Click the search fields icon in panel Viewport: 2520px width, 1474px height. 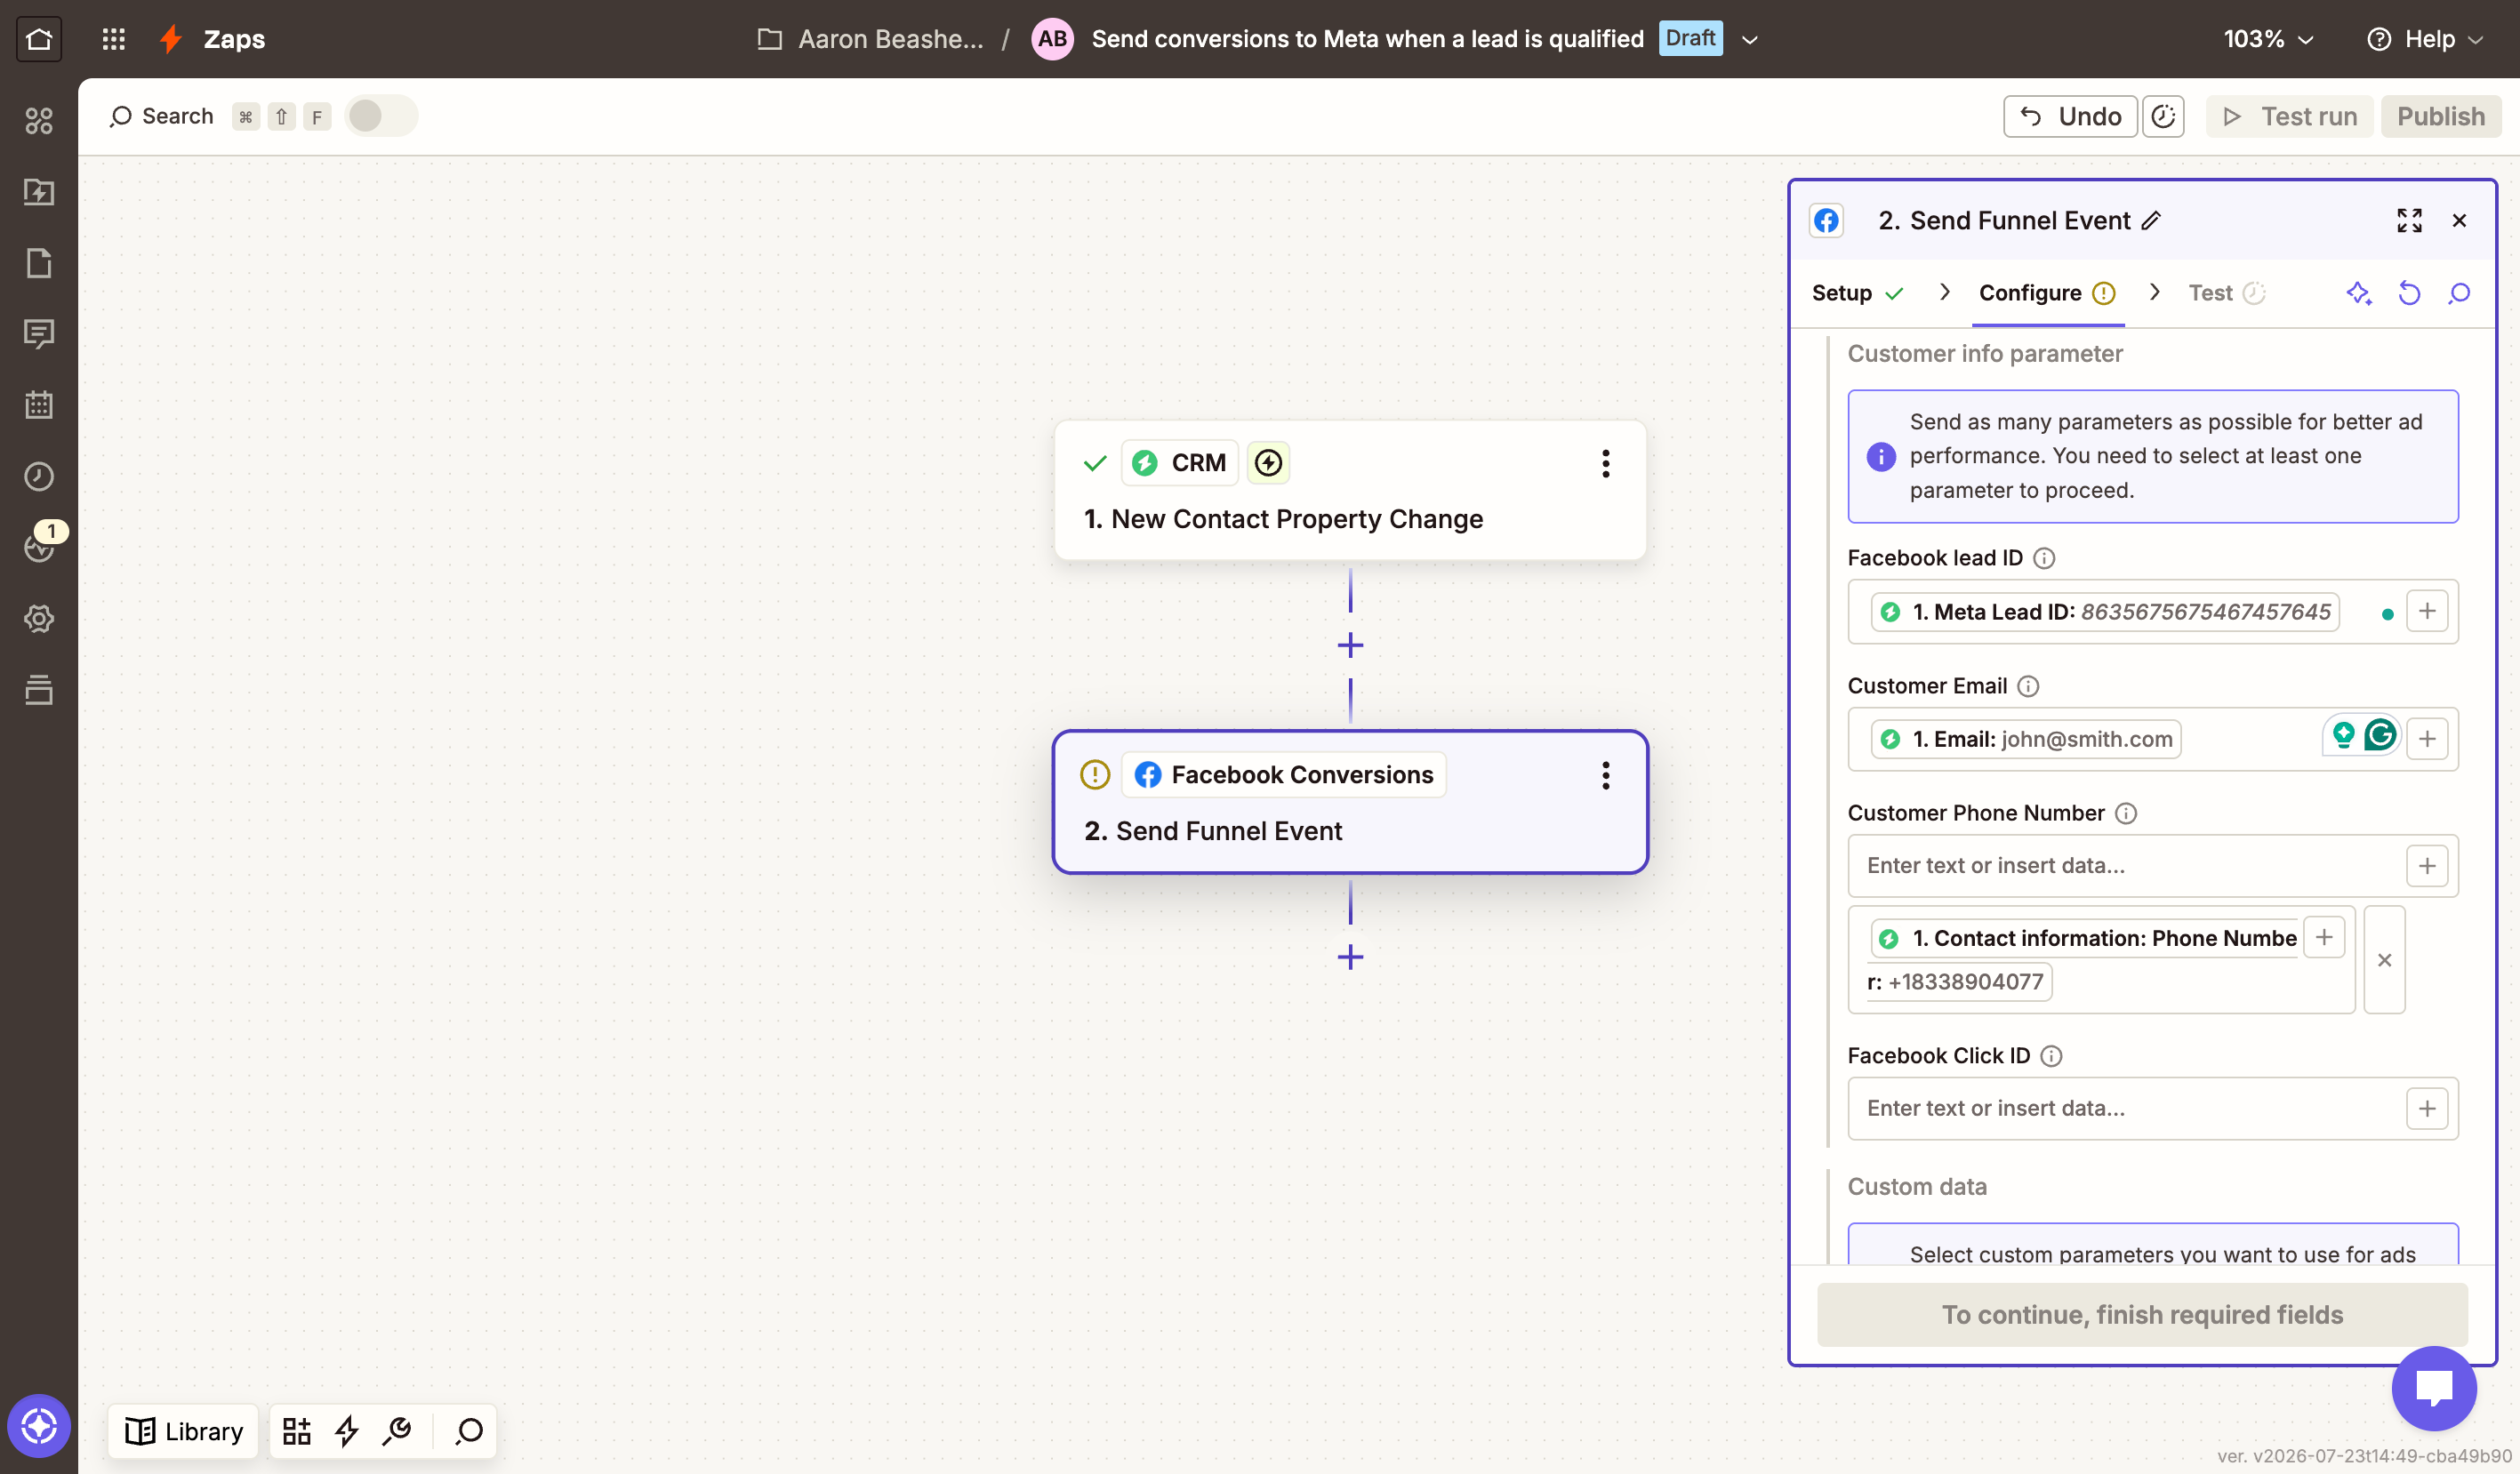[x=2459, y=293]
